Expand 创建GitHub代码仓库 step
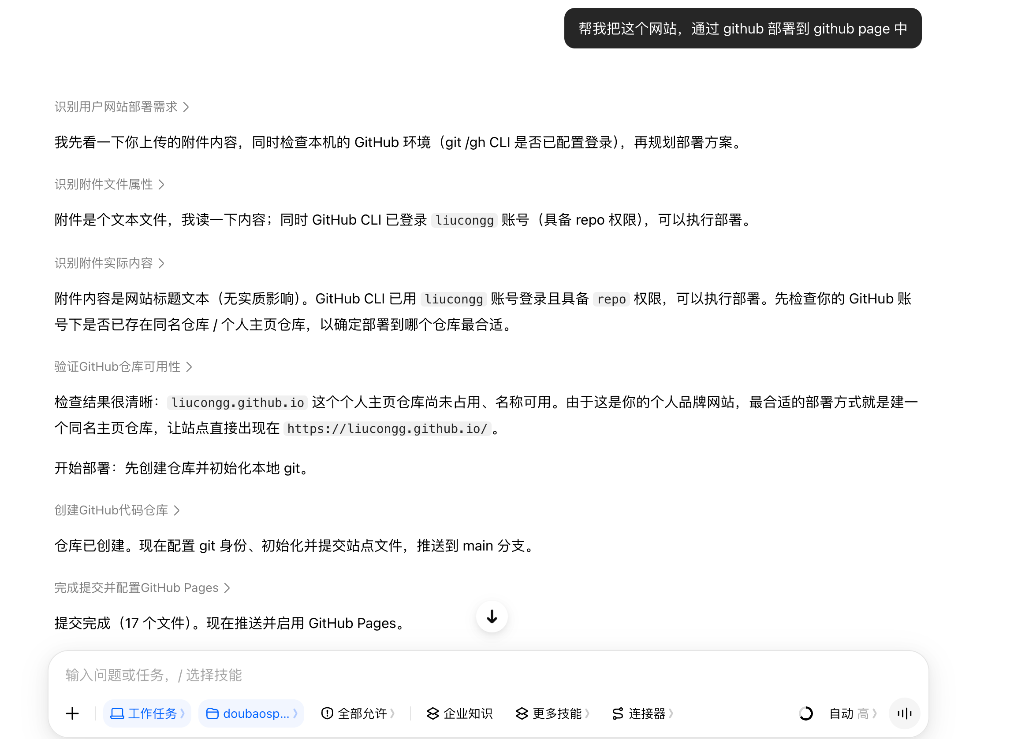The width and height of the screenshot is (1014, 739). coord(117,510)
